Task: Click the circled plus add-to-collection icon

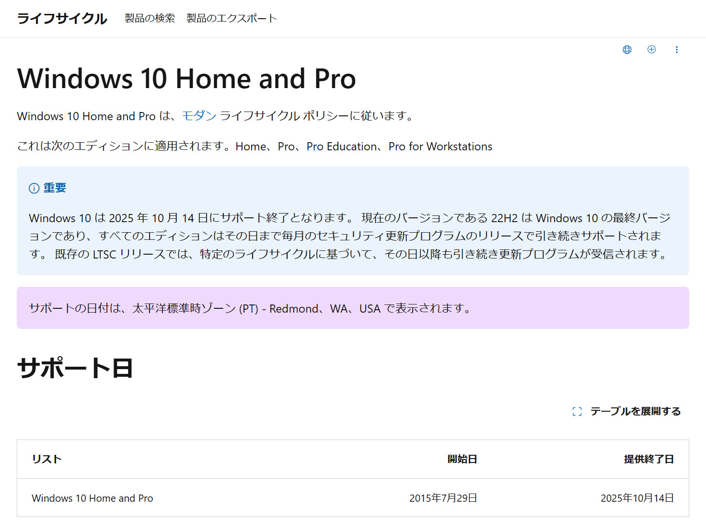Action: click(x=651, y=50)
